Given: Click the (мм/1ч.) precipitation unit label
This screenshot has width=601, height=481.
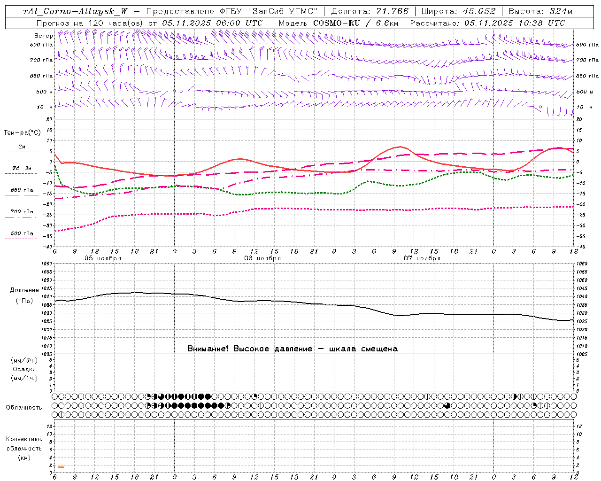Looking at the screenshot, I should 24,378.
